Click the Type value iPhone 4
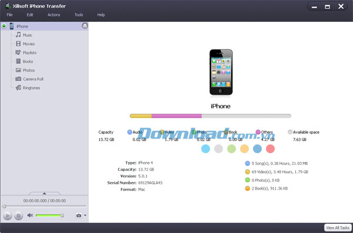Viewport: 353px width, 233px height. 145,163
